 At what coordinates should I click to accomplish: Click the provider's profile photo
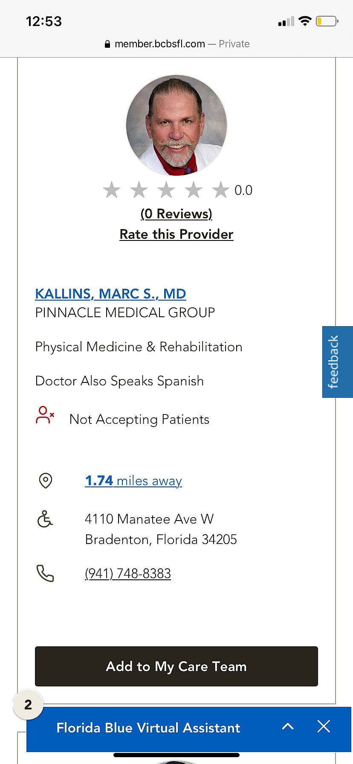point(176,125)
